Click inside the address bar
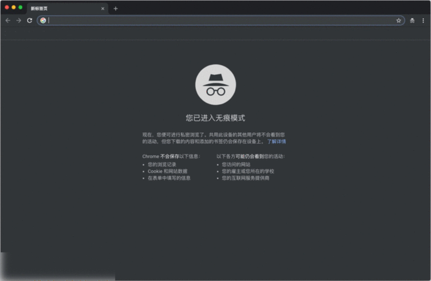The image size is (431, 281). coord(179,20)
